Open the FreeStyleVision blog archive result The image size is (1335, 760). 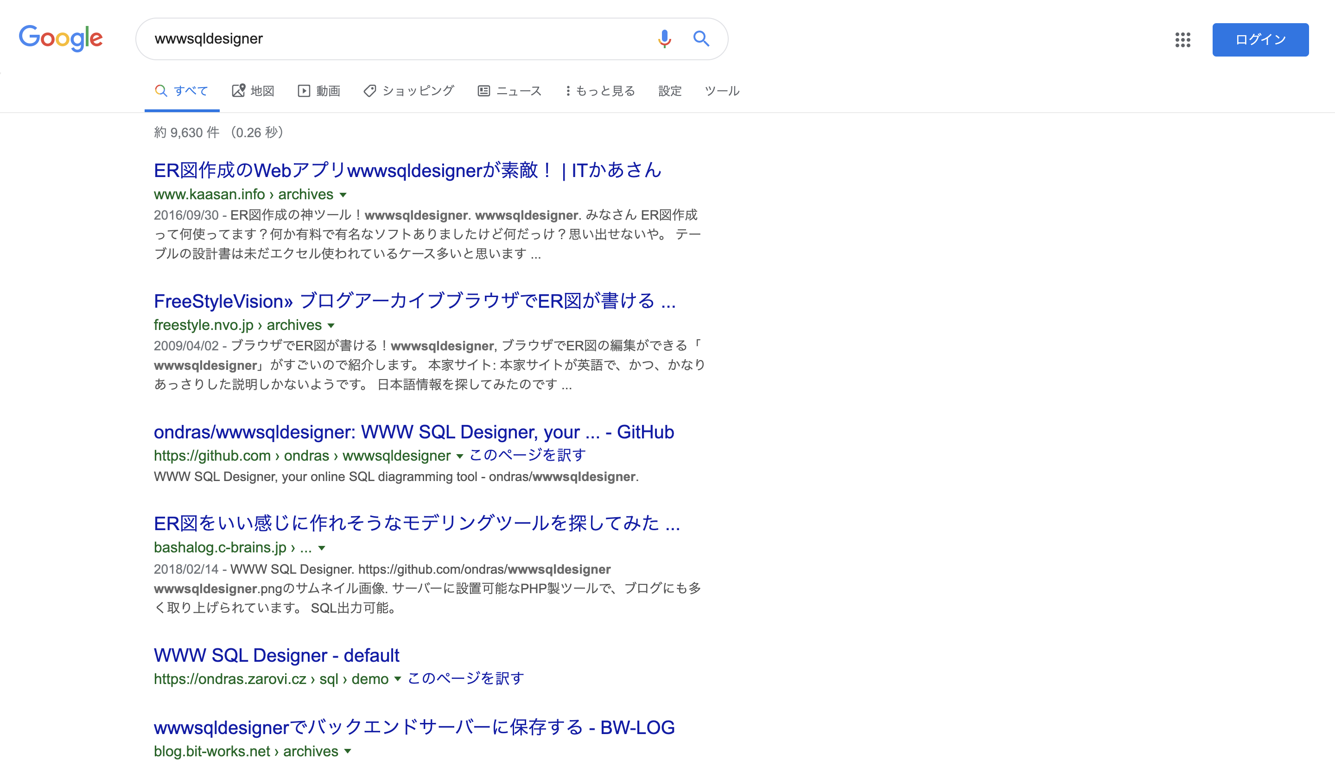(x=414, y=301)
